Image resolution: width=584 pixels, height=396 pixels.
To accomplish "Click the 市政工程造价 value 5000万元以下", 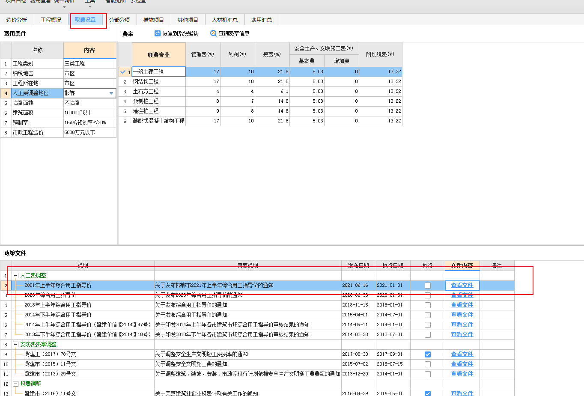I will tap(89, 132).
